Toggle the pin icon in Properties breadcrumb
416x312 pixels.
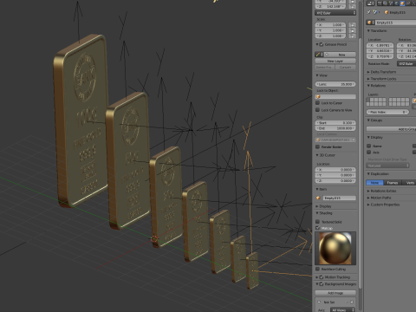[368, 12]
